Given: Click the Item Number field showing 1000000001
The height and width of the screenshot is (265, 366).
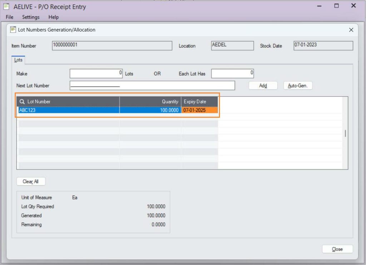Looking at the screenshot, I should click(x=112, y=46).
